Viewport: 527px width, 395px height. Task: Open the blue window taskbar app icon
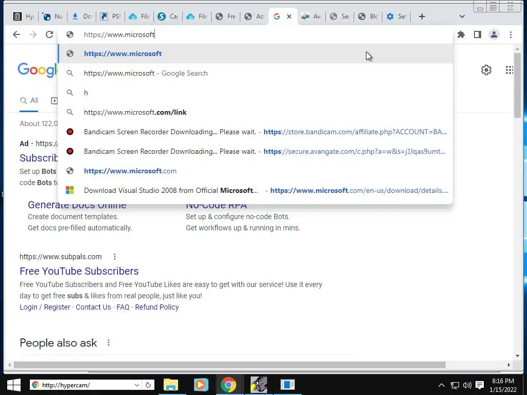click(x=288, y=385)
